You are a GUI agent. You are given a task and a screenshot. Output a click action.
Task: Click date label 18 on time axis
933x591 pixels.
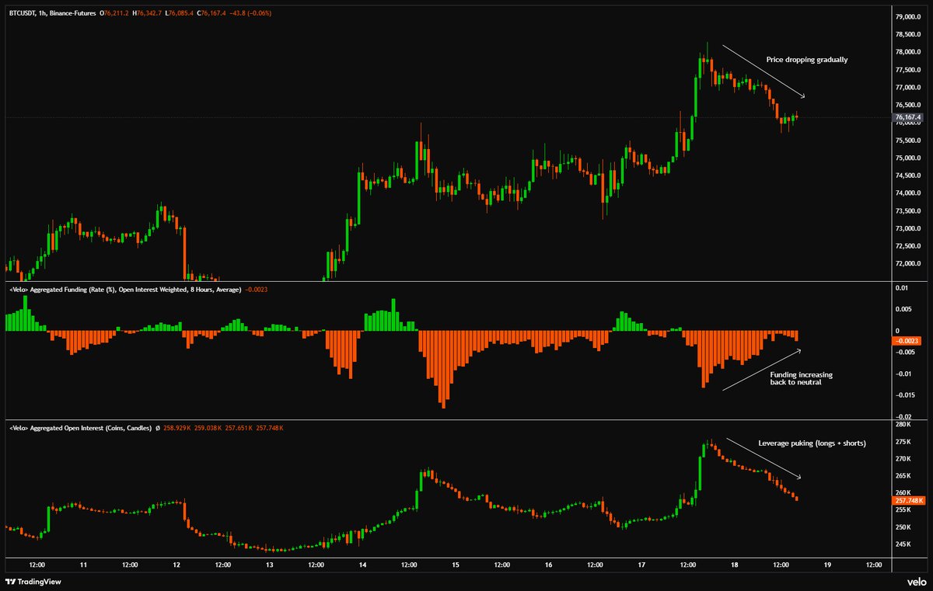733,565
